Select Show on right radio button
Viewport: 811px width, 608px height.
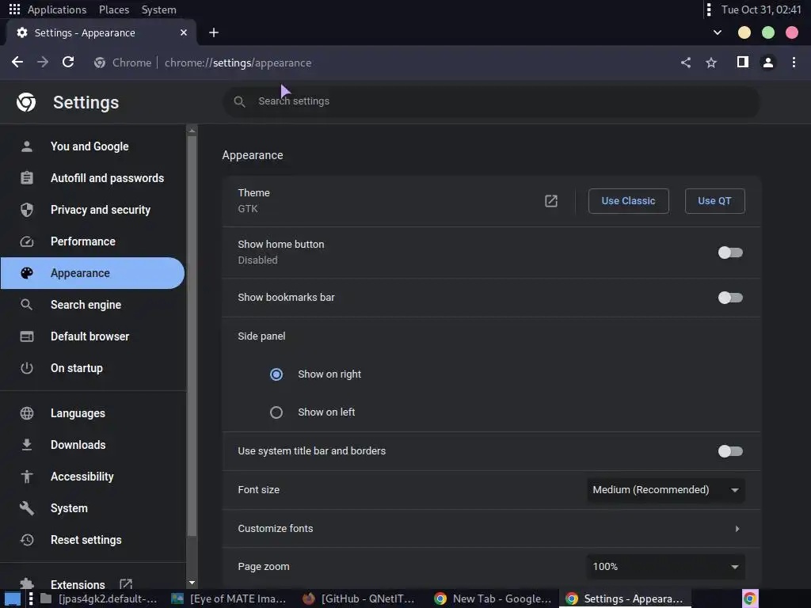coord(276,374)
